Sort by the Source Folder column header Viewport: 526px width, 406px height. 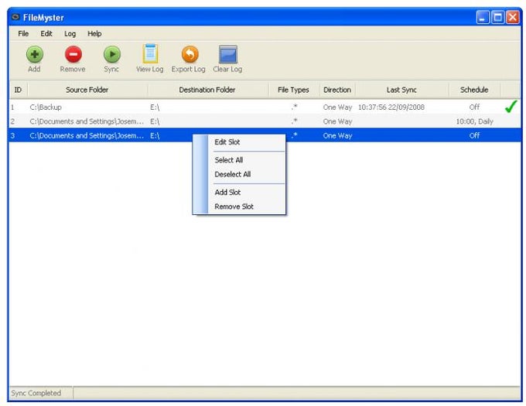pos(87,90)
